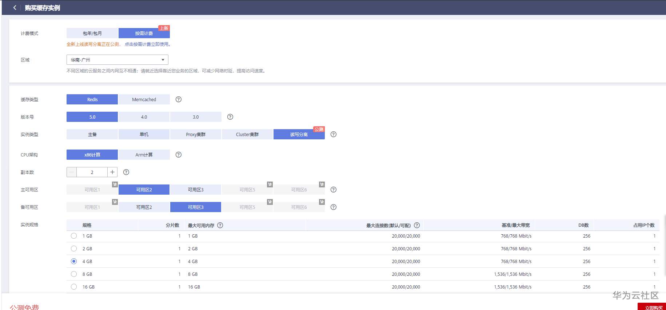Choose 单机 instance type
The height and width of the screenshot is (310, 666).
click(144, 134)
